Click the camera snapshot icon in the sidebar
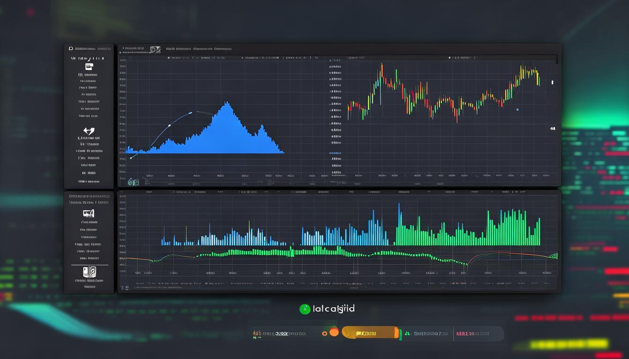The image size is (629, 359). coord(89,214)
